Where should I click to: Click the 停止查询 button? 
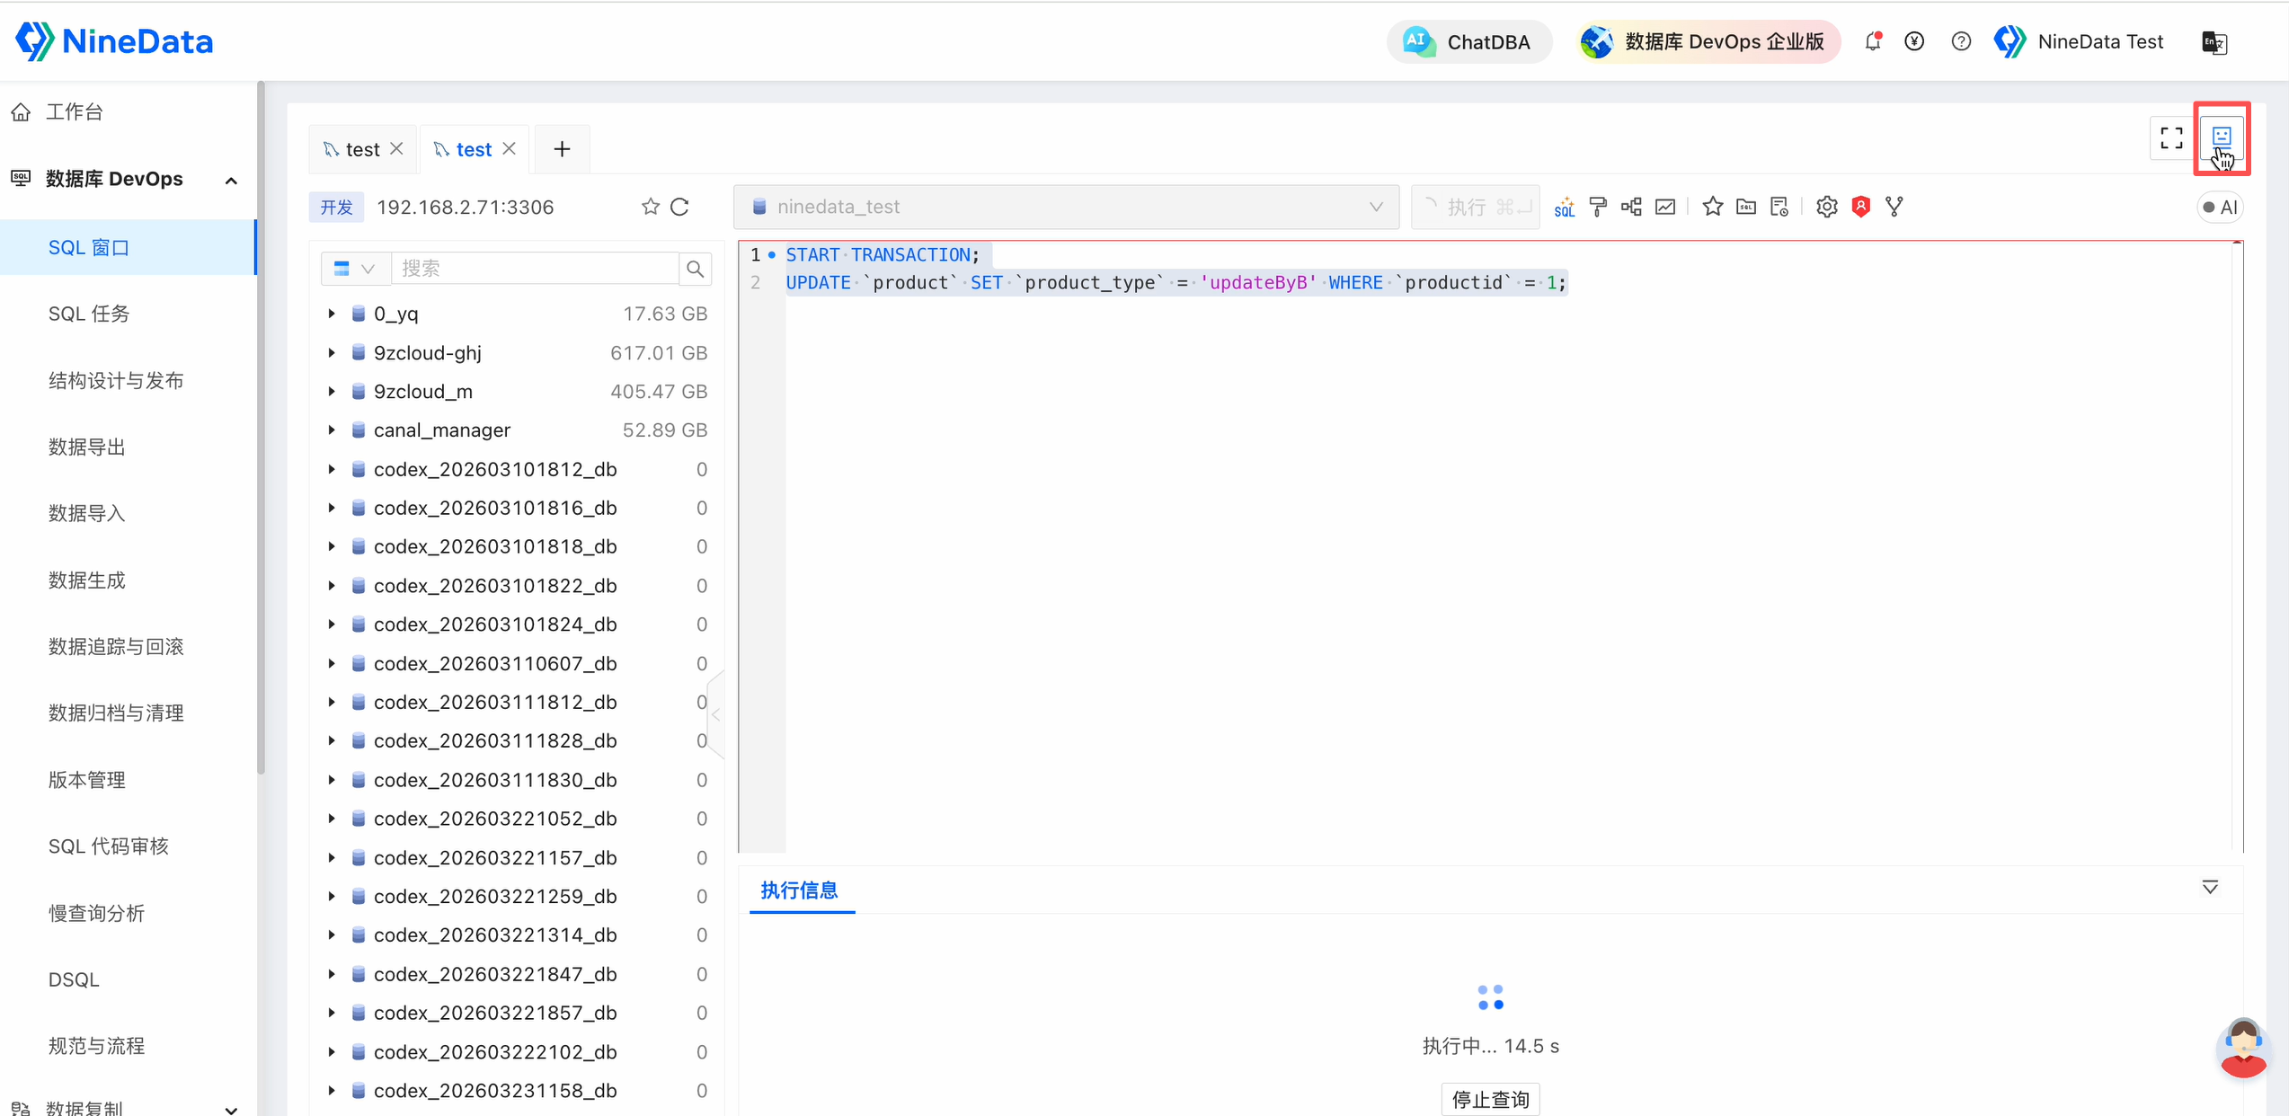[1490, 1099]
